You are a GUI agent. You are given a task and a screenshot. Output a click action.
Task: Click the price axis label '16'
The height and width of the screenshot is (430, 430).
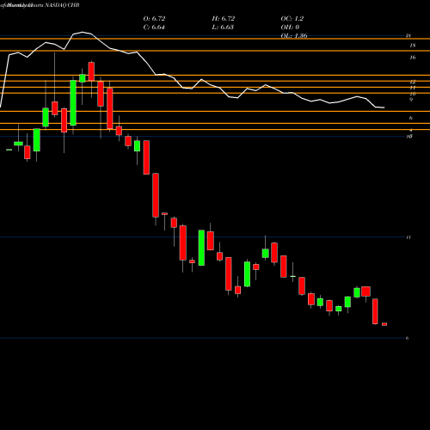tap(413, 58)
